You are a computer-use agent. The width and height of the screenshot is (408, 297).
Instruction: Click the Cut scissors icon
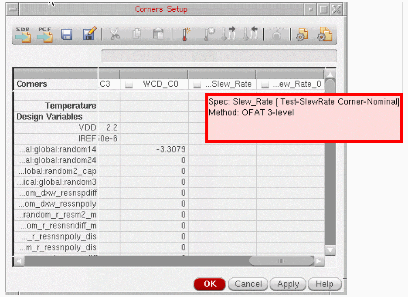pyautogui.click(x=115, y=34)
